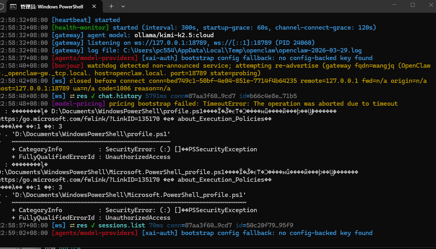Screen dimensions: 436x249
Task: Select the 管理员: Windows PowerShell tab
Action: pyautogui.click(x=52, y=7)
